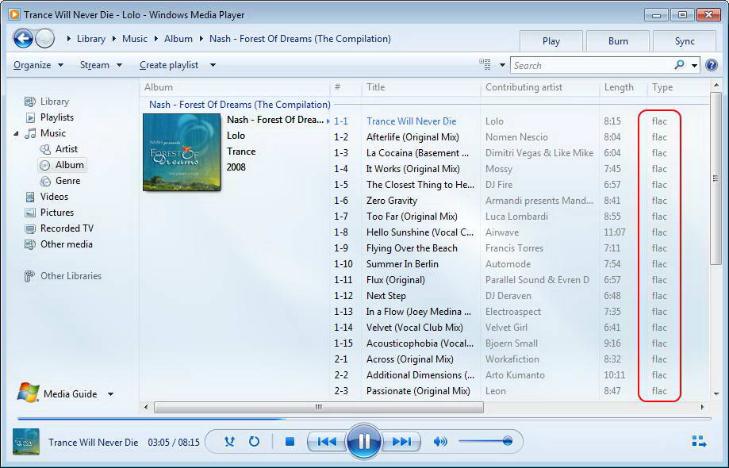Mute the volume speaker icon
The width and height of the screenshot is (729, 468).
[440, 441]
